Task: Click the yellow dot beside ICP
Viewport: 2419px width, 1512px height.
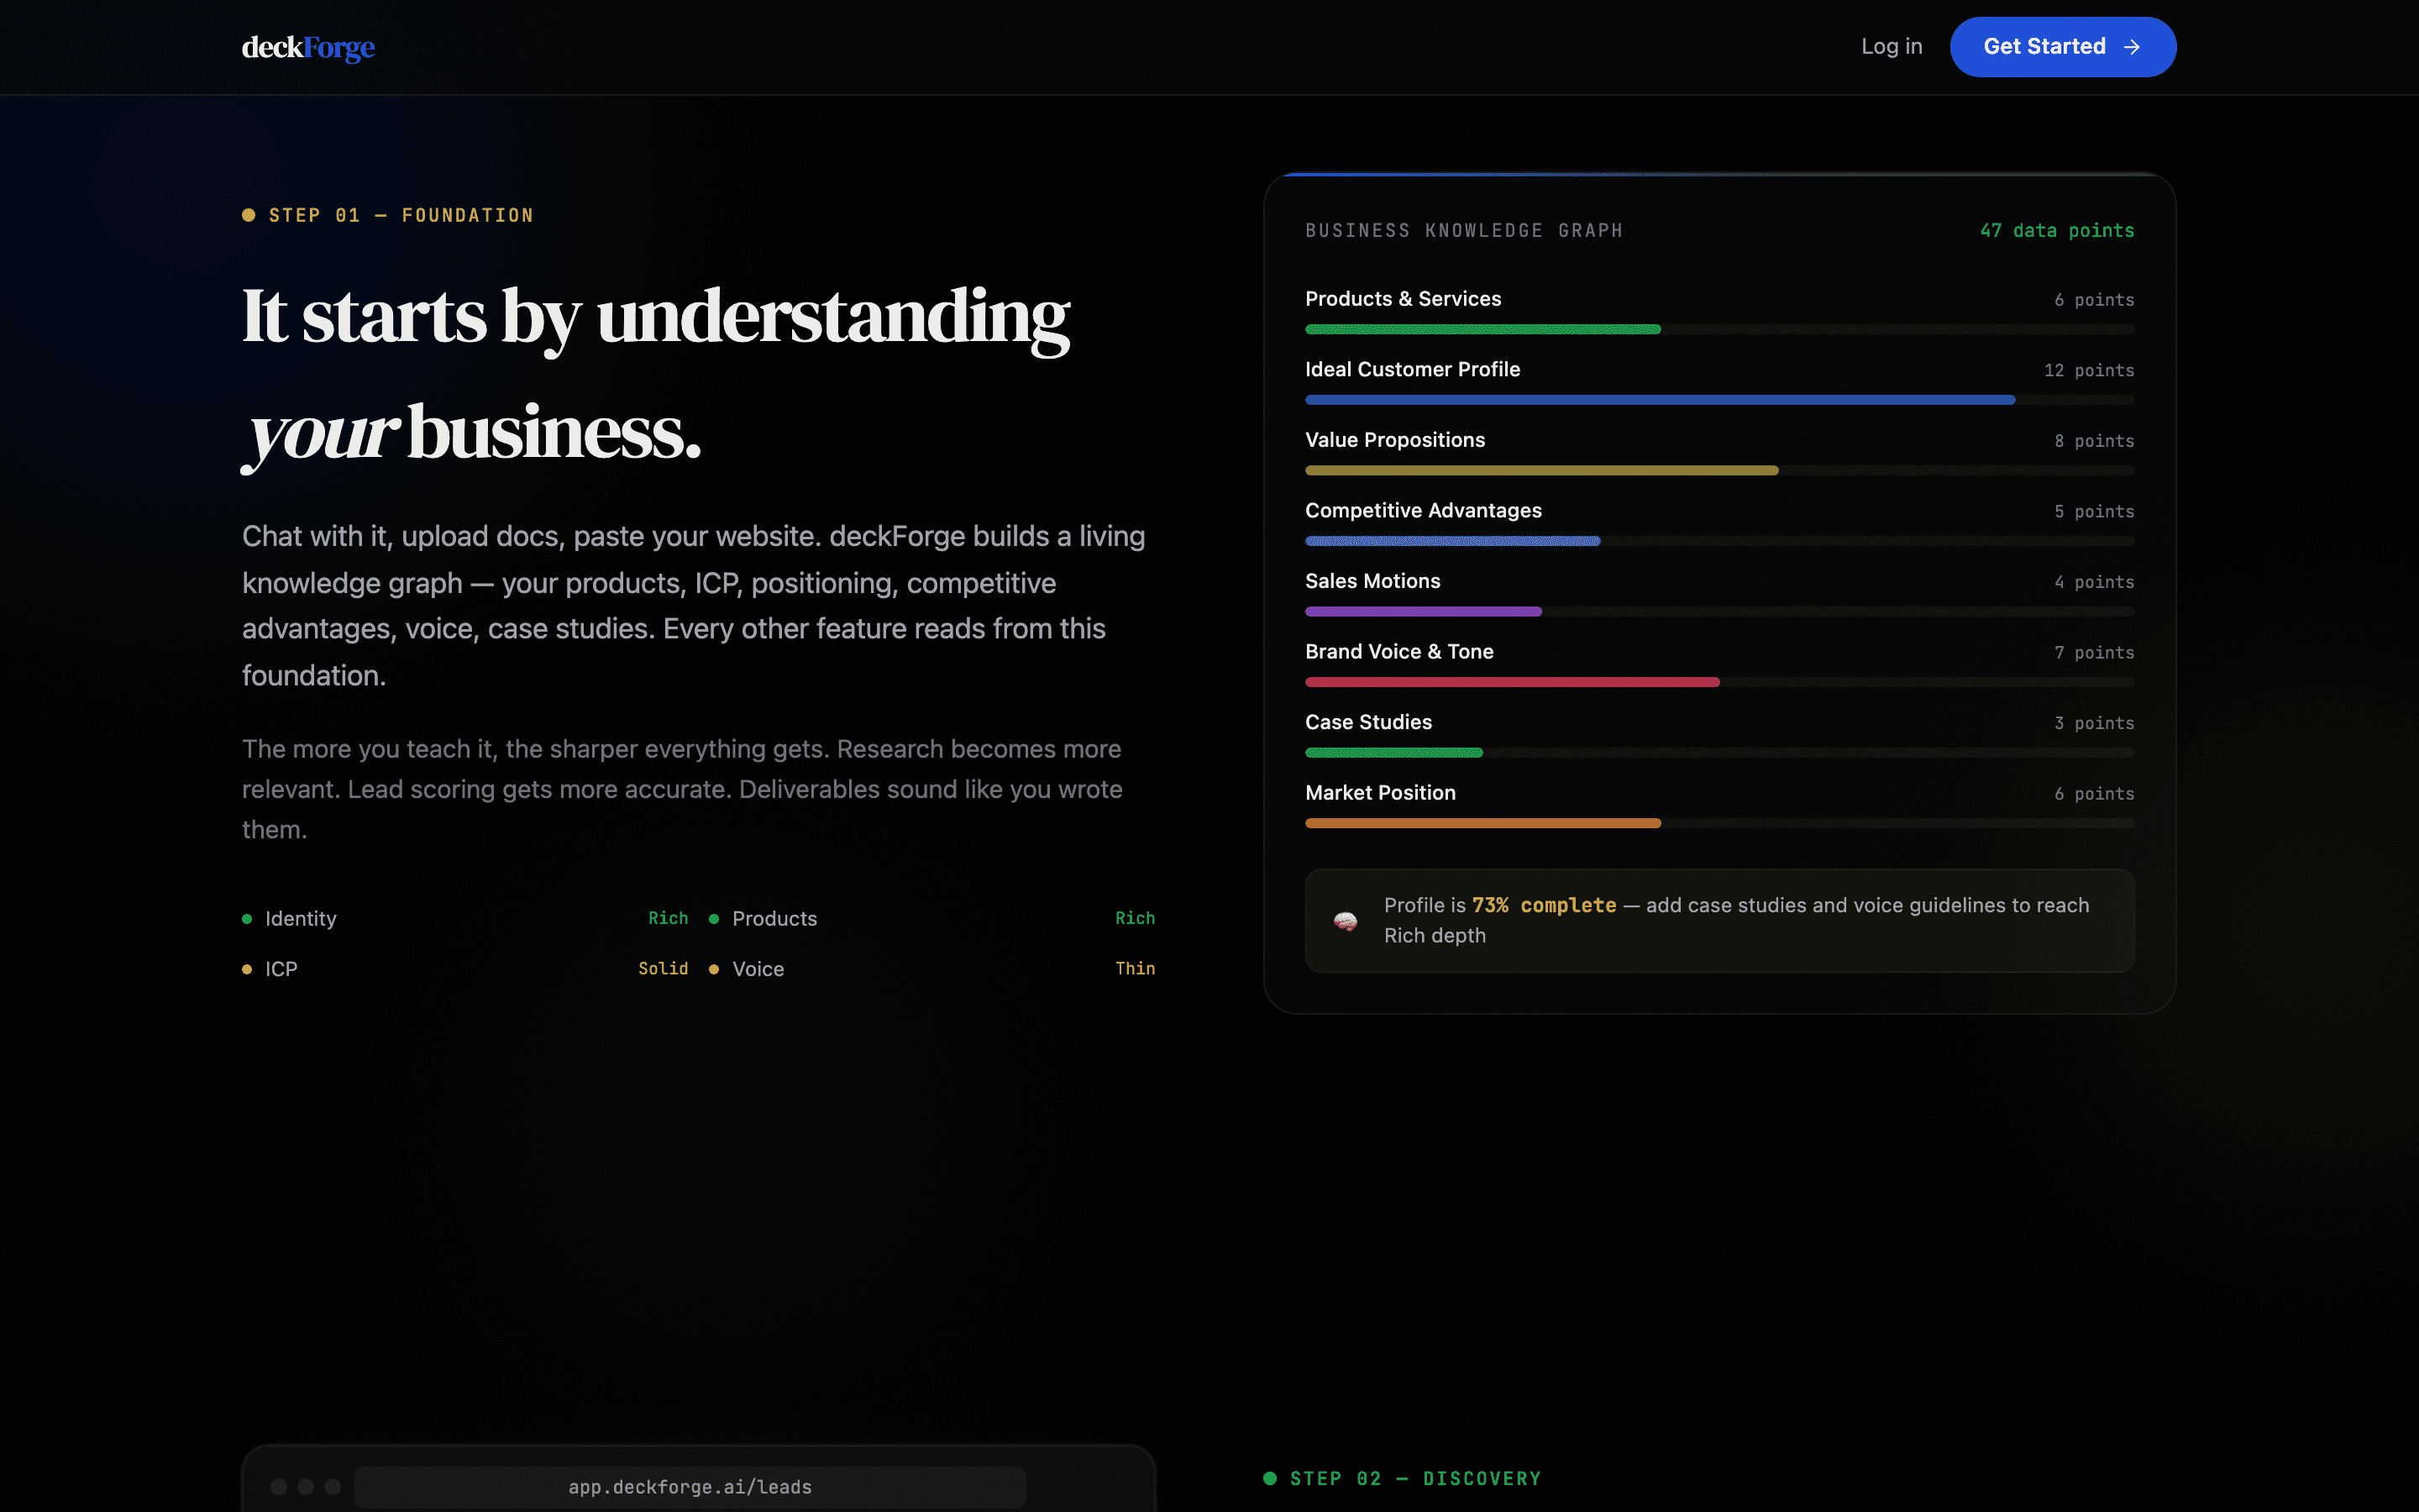Action: pos(247,969)
